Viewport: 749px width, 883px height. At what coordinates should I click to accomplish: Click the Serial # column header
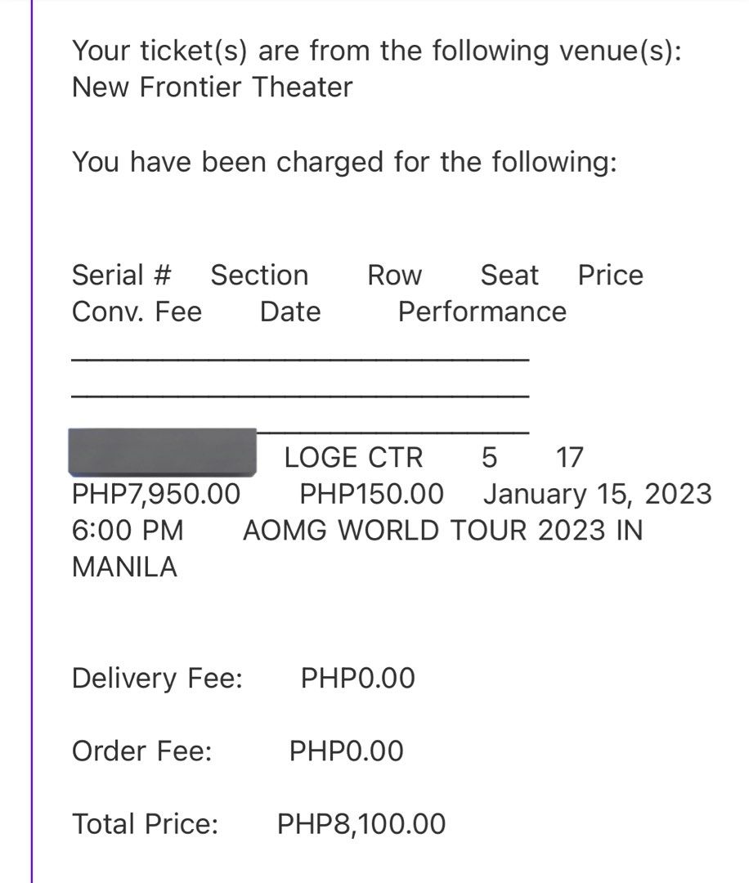(x=122, y=276)
